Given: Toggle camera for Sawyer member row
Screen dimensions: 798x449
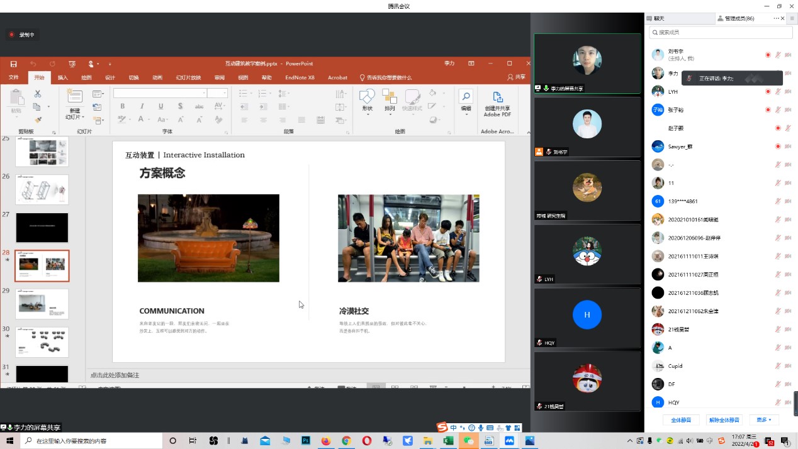Looking at the screenshot, I should (788, 147).
